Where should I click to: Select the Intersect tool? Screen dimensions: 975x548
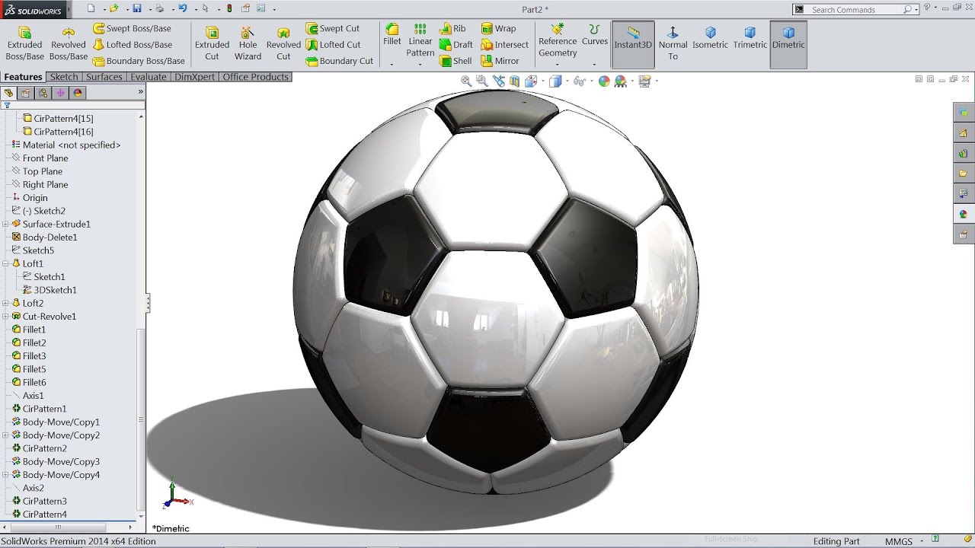[x=504, y=45]
